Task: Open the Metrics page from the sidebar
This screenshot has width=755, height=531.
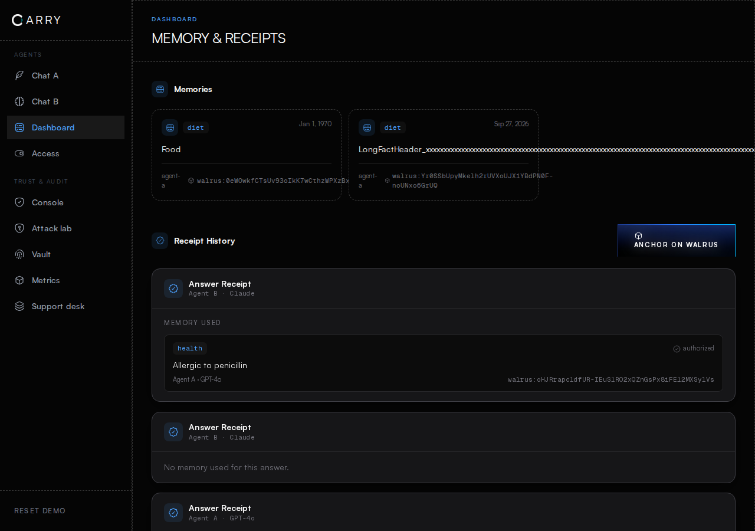Action: point(65,280)
